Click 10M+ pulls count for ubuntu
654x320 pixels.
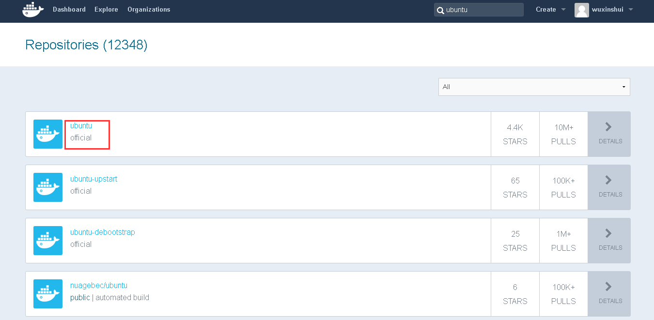[563, 127]
